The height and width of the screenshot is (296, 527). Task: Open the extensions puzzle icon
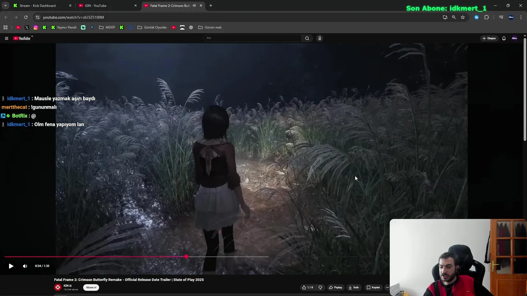click(487, 17)
